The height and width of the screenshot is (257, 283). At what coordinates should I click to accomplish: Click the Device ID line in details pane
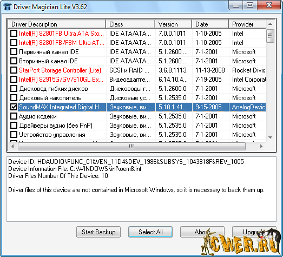(x=126, y=162)
